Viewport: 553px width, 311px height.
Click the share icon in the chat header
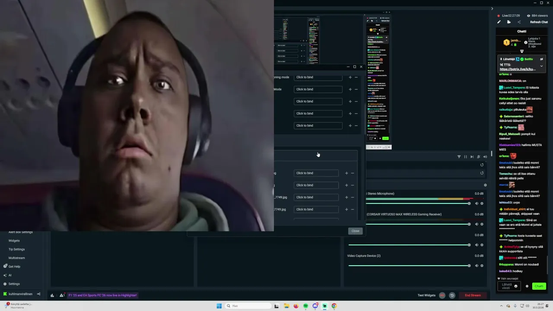click(519, 22)
